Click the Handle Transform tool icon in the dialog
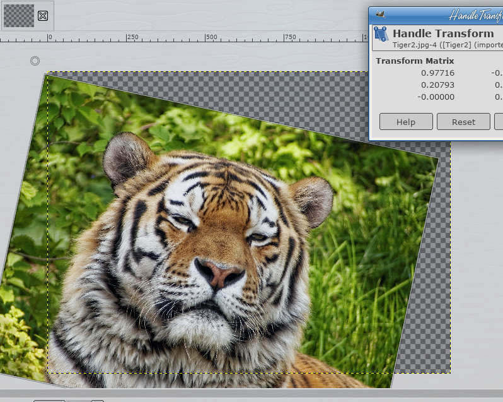Image resolution: width=503 pixels, height=402 pixels. tap(381, 34)
